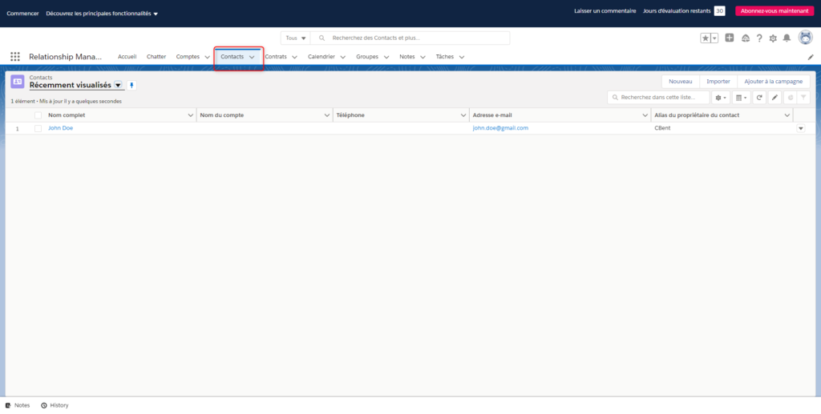Click the 30 evaluation days badge
The height and width of the screenshot is (414, 821).
[719, 11]
